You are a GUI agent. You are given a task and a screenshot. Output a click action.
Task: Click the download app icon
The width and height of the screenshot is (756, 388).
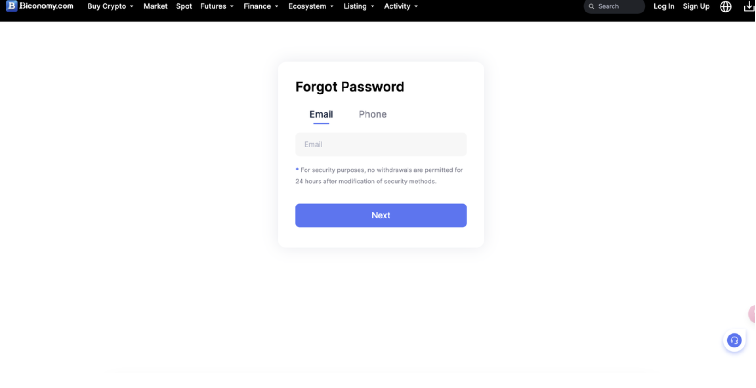pyautogui.click(x=749, y=6)
